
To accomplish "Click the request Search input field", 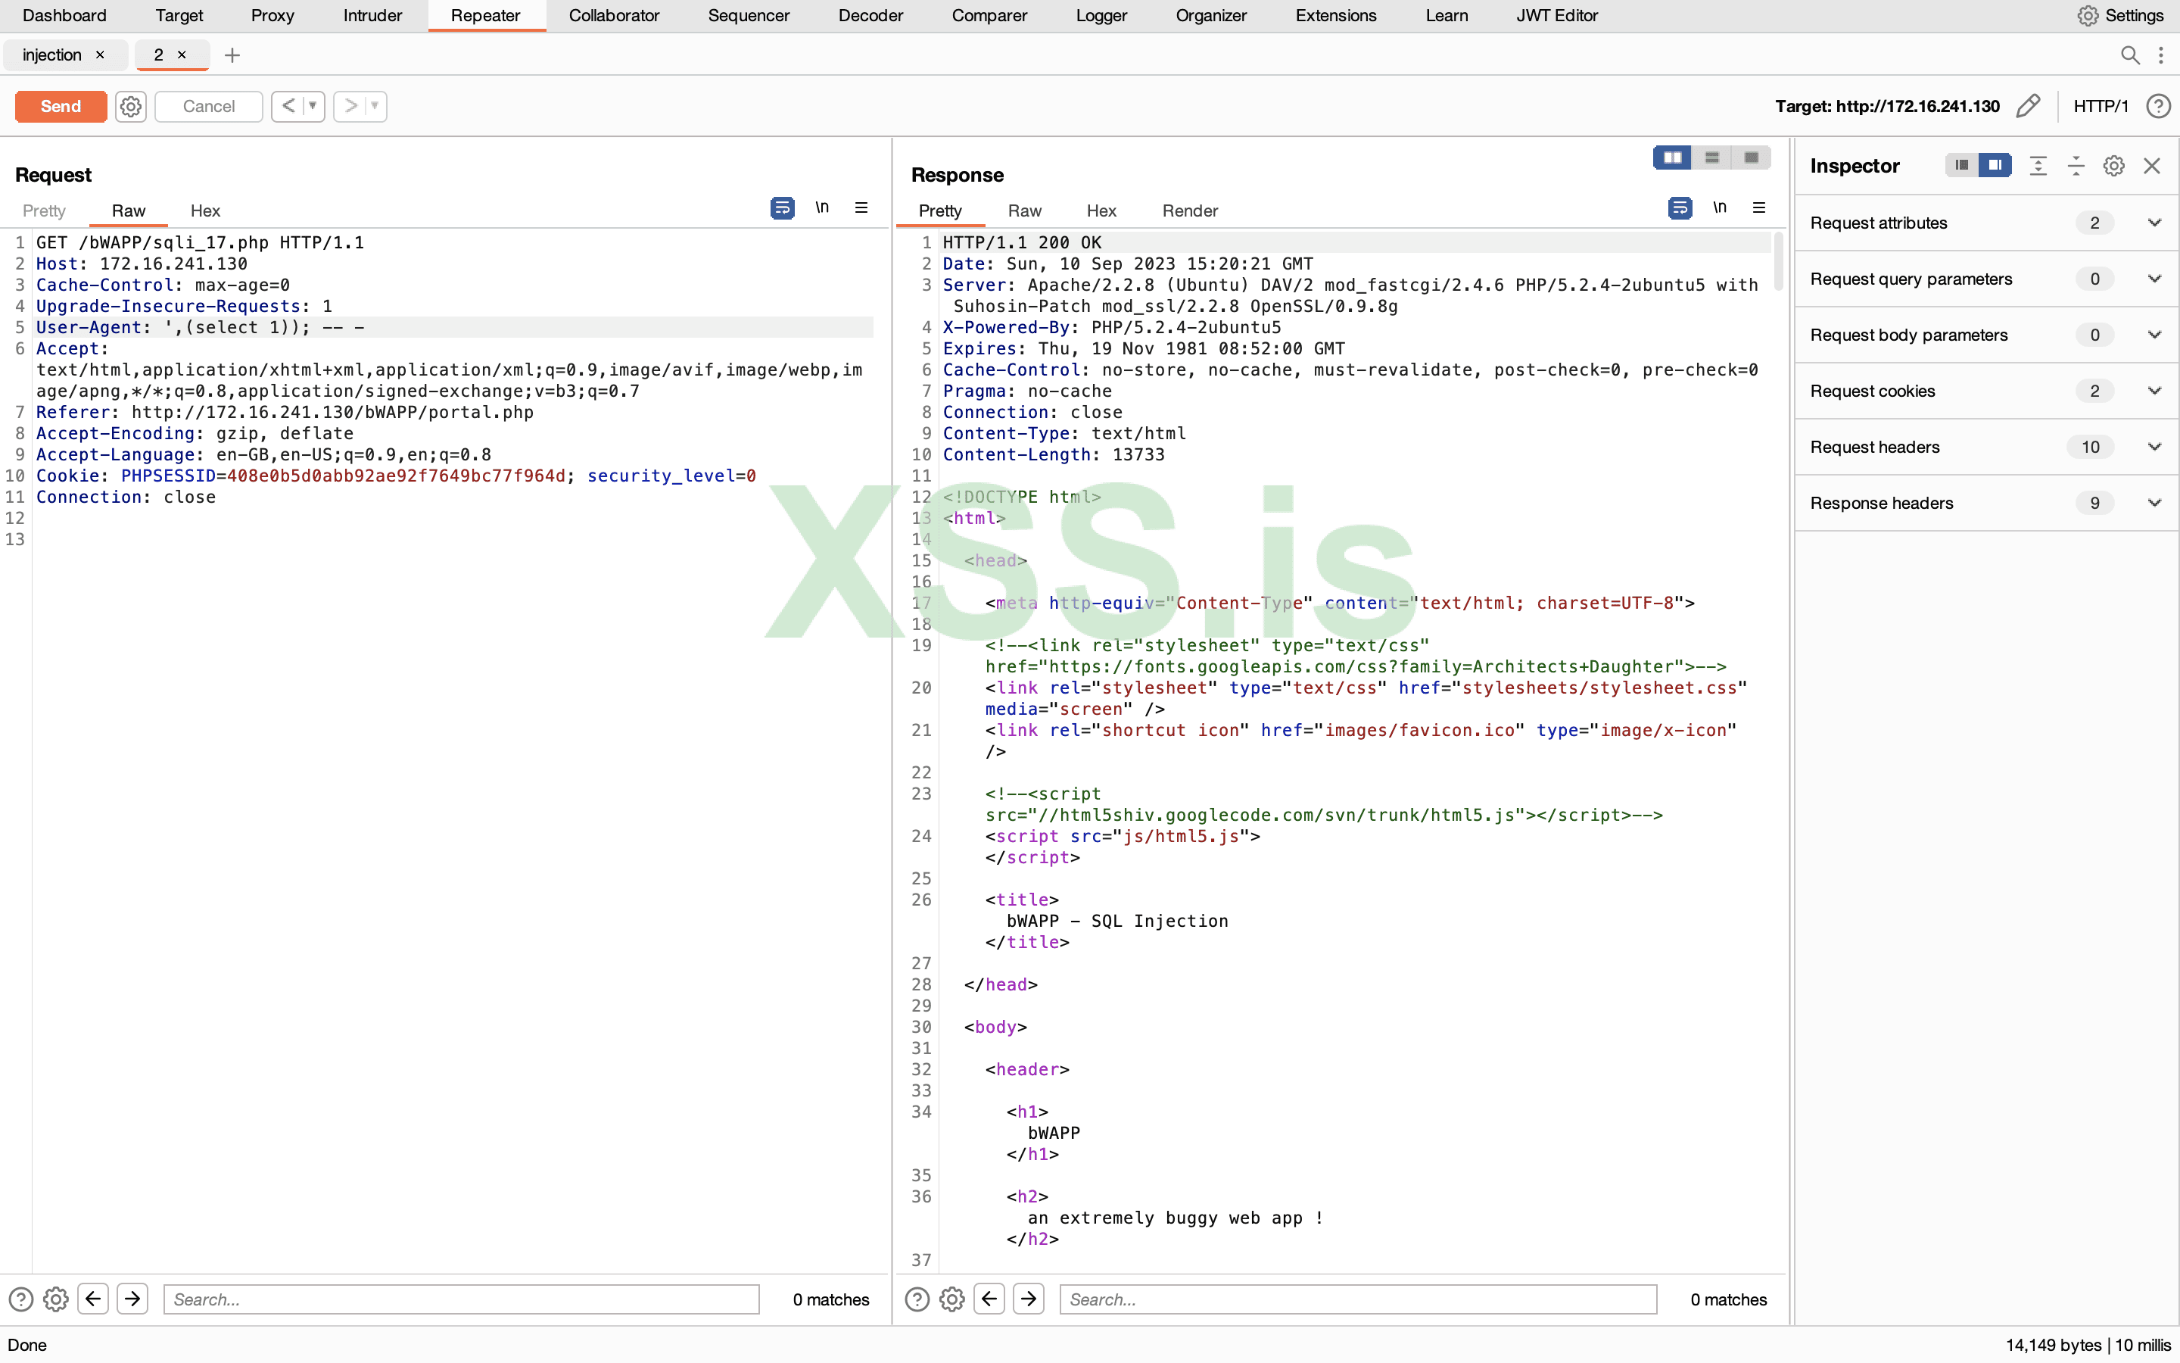I will click(461, 1299).
